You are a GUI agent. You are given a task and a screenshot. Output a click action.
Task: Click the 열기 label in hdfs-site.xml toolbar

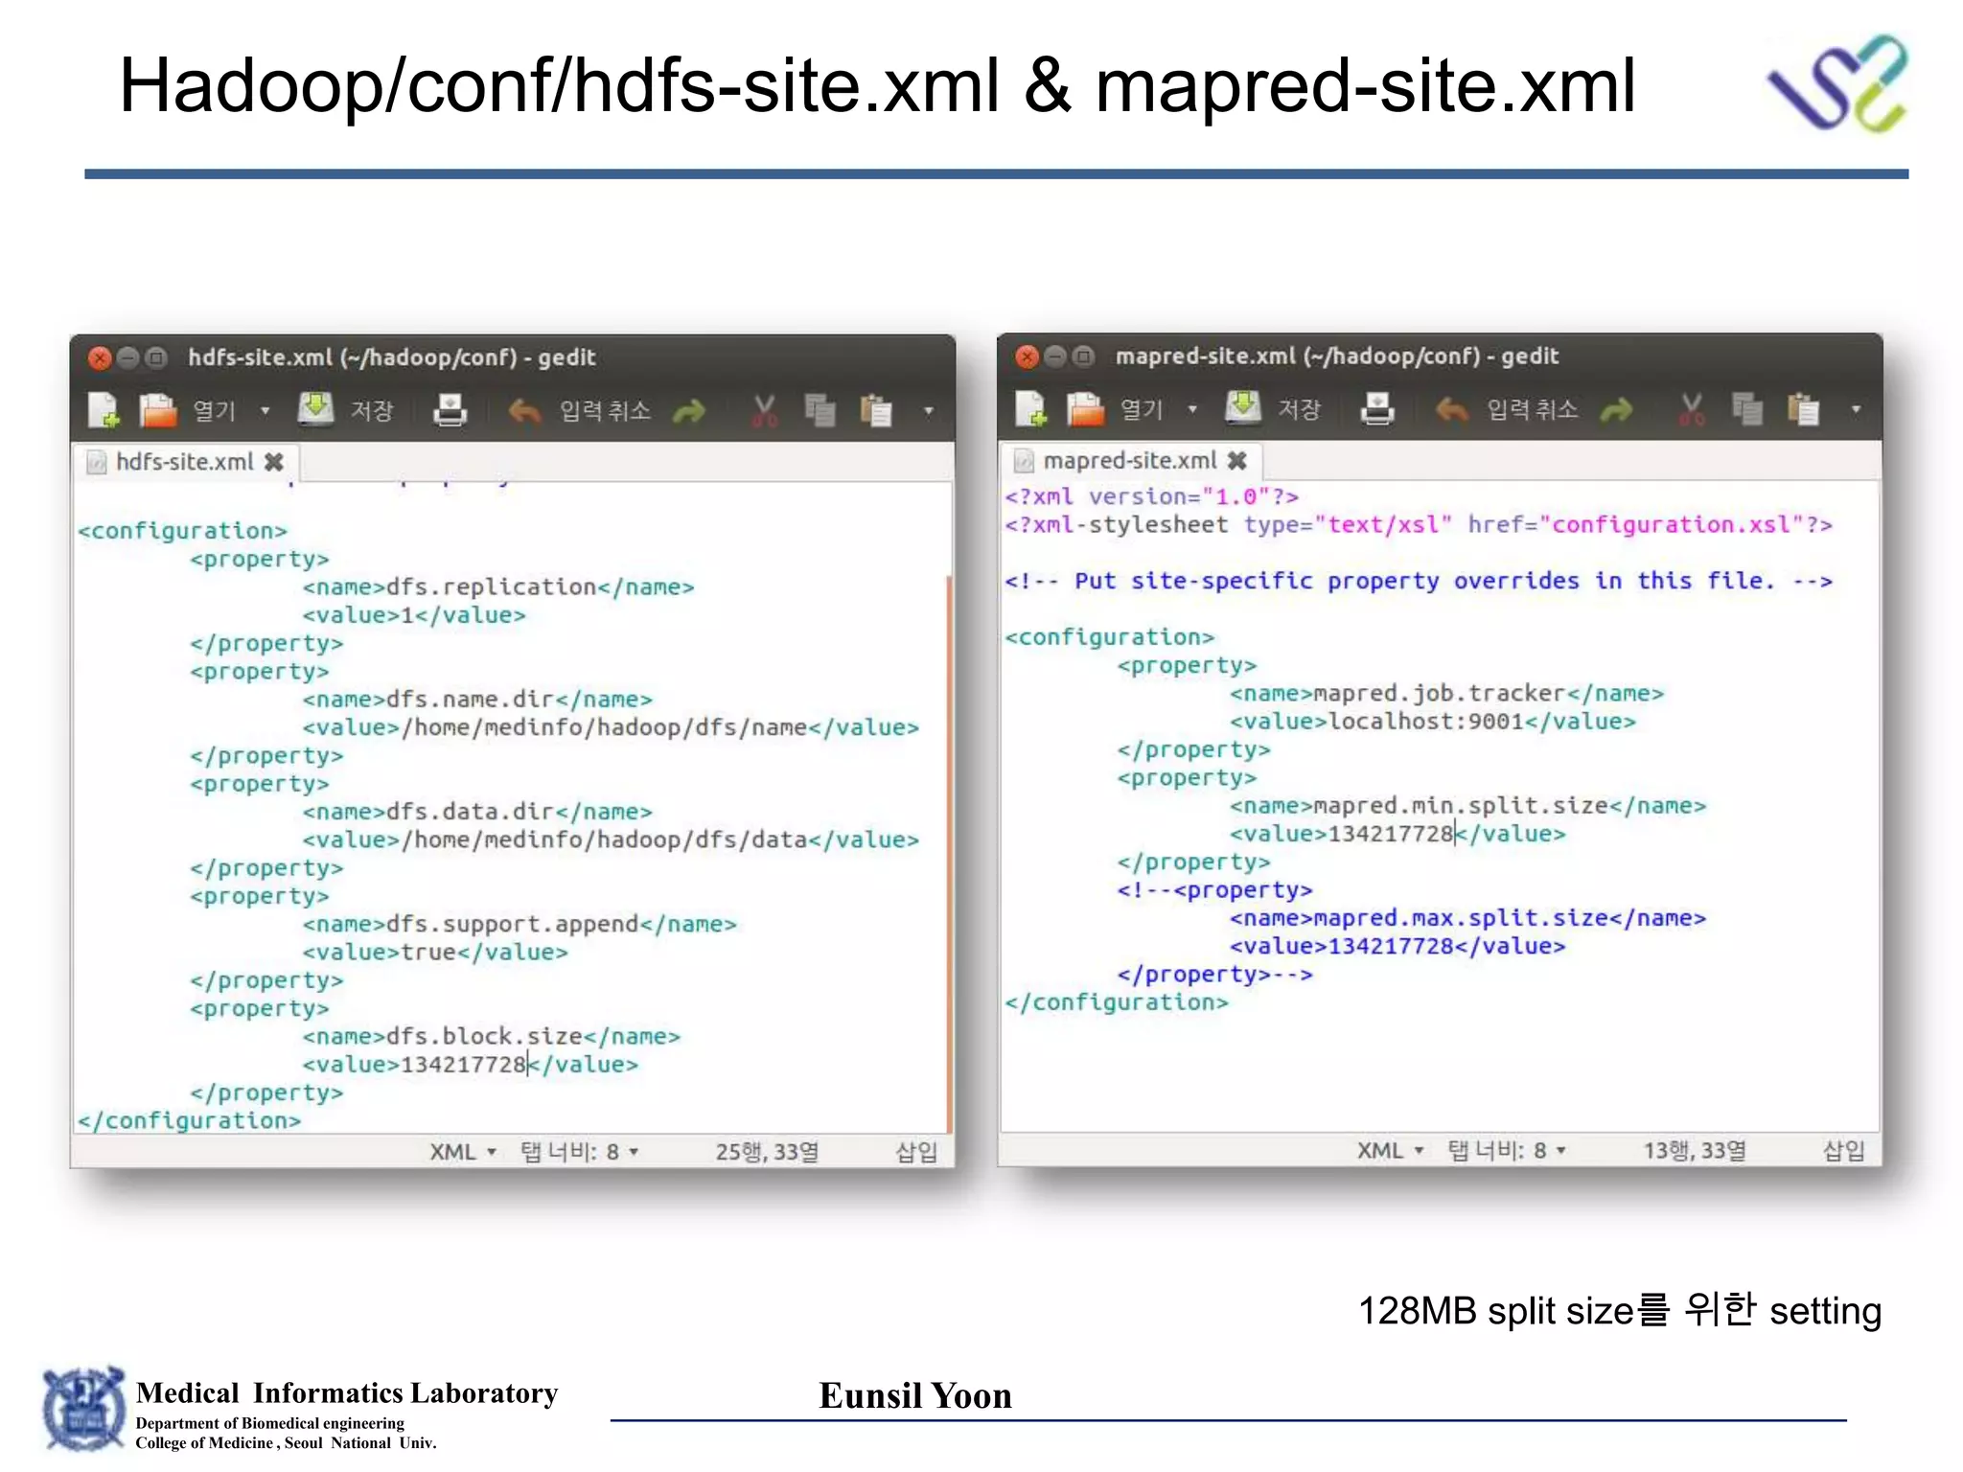click(x=214, y=411)
